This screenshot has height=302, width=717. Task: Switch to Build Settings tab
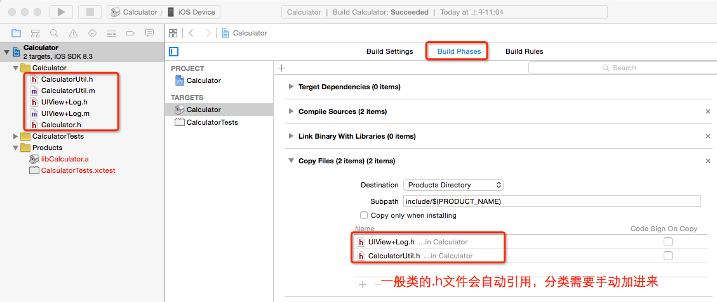click(389, 51)
